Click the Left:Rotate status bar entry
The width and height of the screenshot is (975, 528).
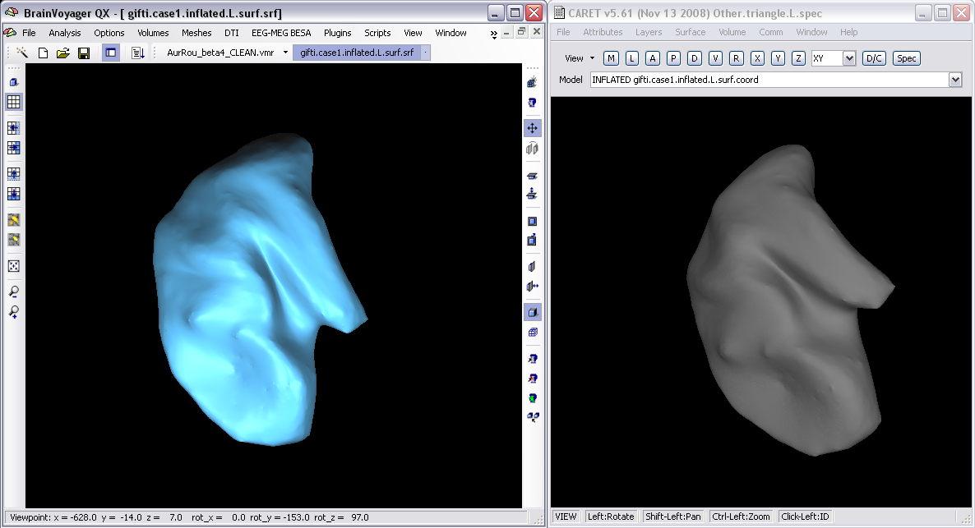[x=612, y=517]
